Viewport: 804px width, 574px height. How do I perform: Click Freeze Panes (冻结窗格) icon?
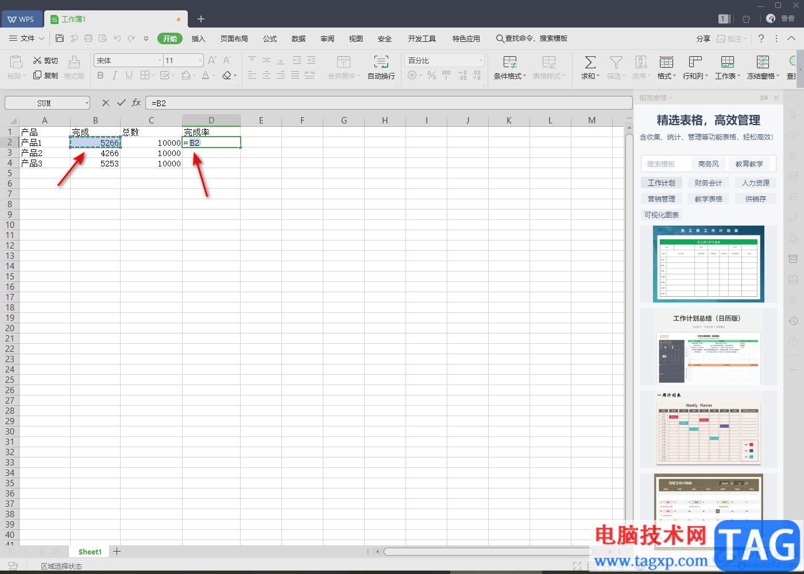pos(763,62)
